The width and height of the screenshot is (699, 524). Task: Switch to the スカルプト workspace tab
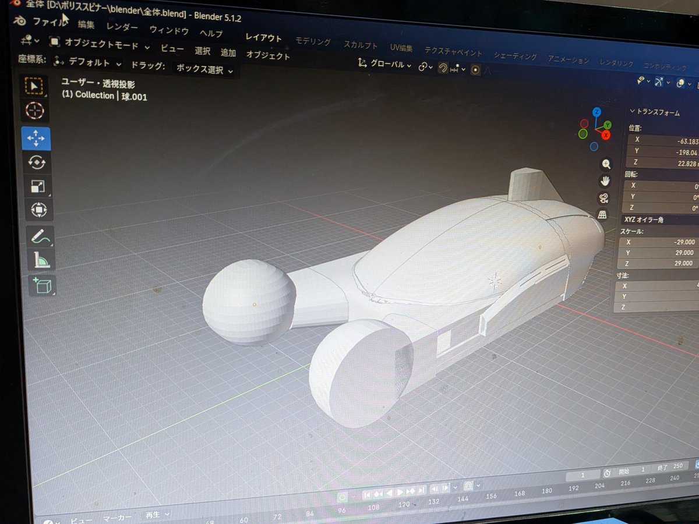click(361, 44)
